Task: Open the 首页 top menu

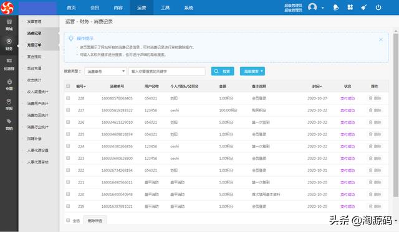Action: pyautogui.click(x=71, y=7)
